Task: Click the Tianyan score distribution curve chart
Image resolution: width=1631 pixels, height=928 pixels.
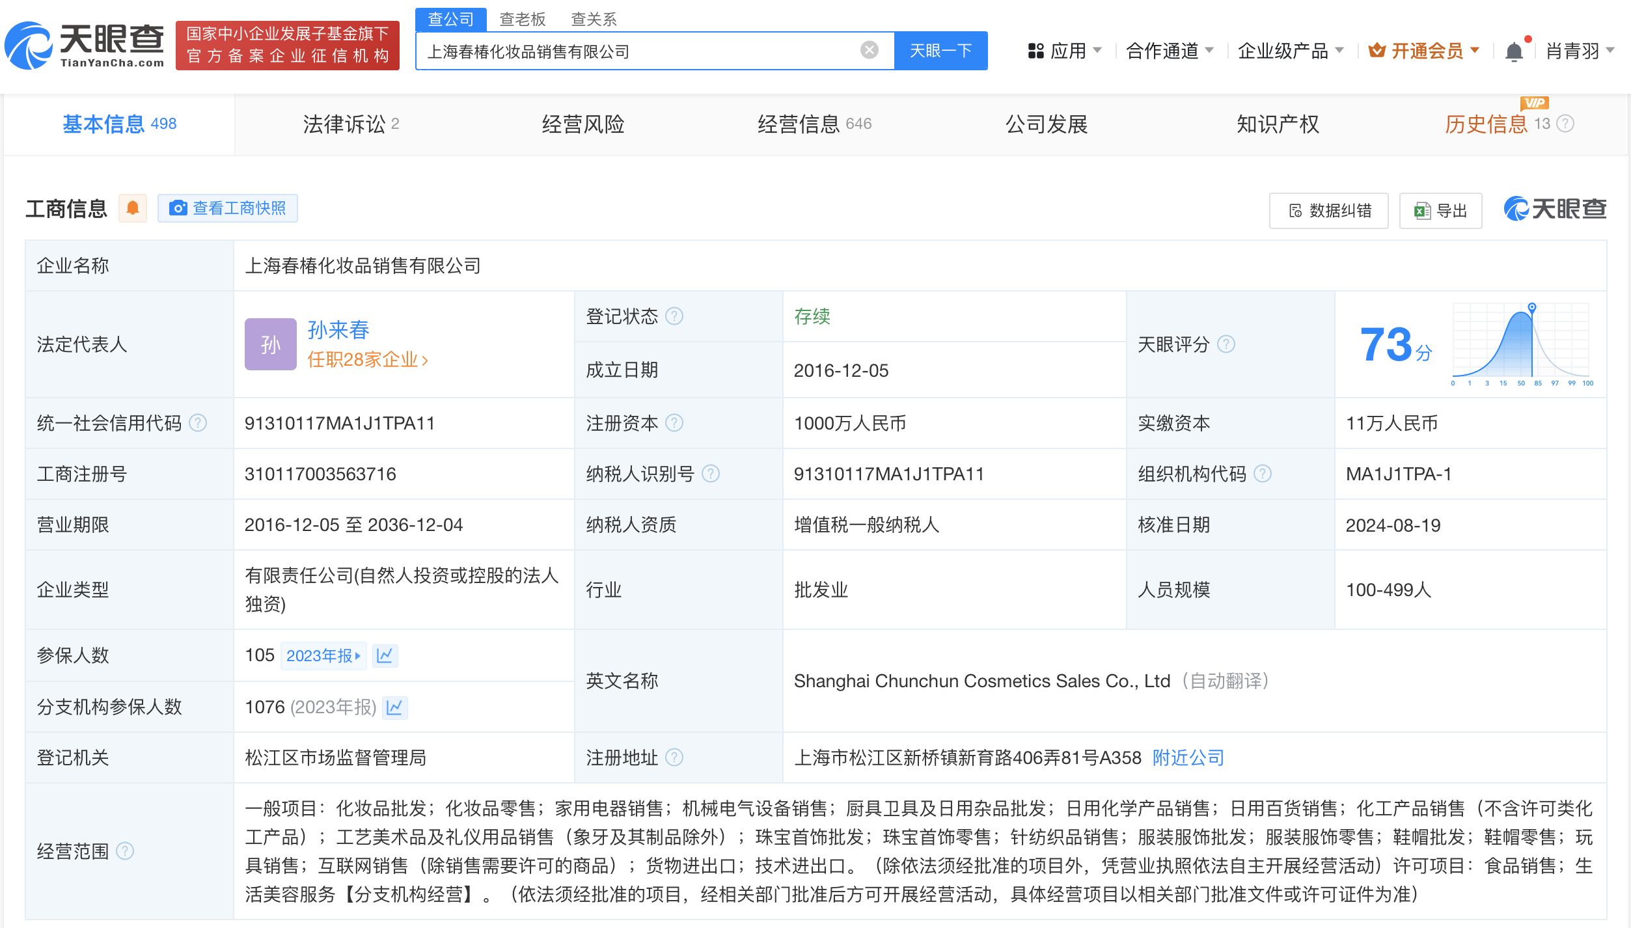Action: 1533,342
